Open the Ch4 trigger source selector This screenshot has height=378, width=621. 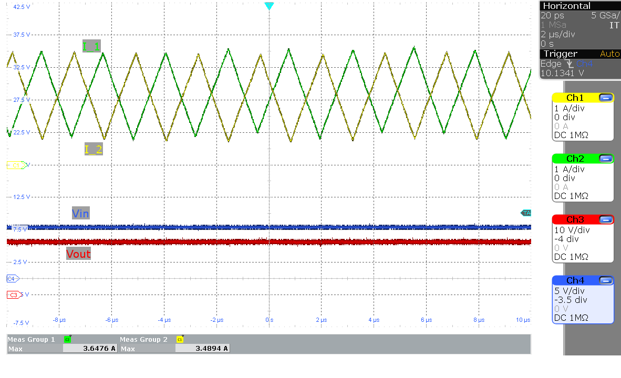tap(585, 64)
